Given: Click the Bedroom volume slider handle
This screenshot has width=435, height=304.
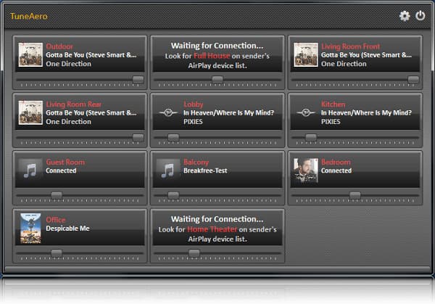Looking at the screenshot, I should (355, 195).
